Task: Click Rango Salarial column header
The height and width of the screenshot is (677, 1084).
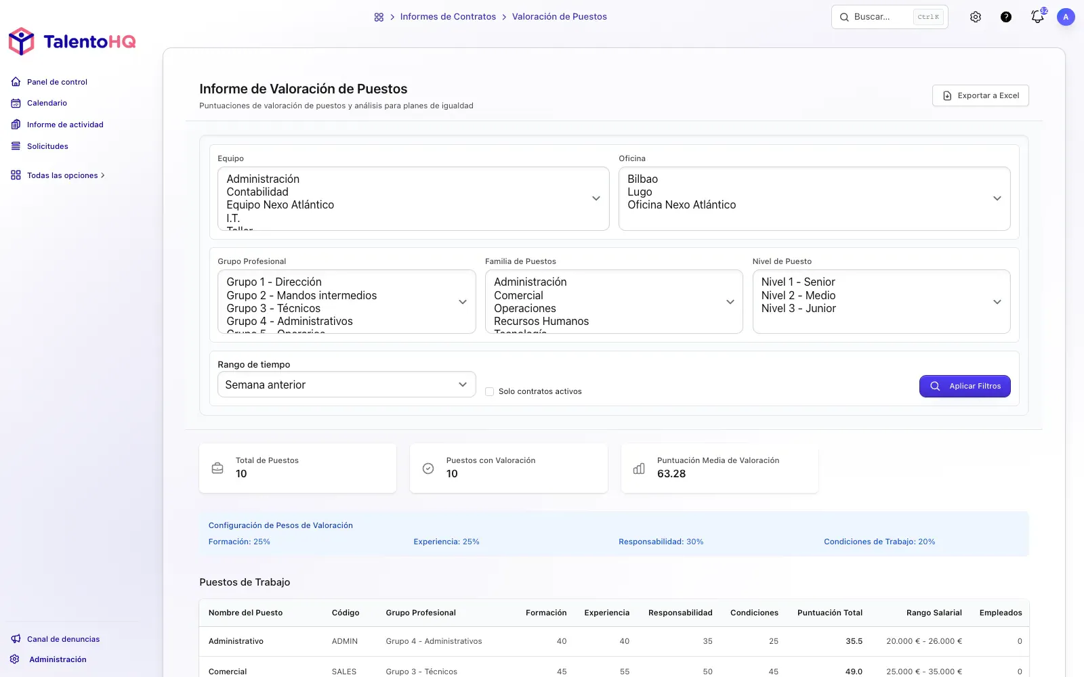Action: coord(934,613)
